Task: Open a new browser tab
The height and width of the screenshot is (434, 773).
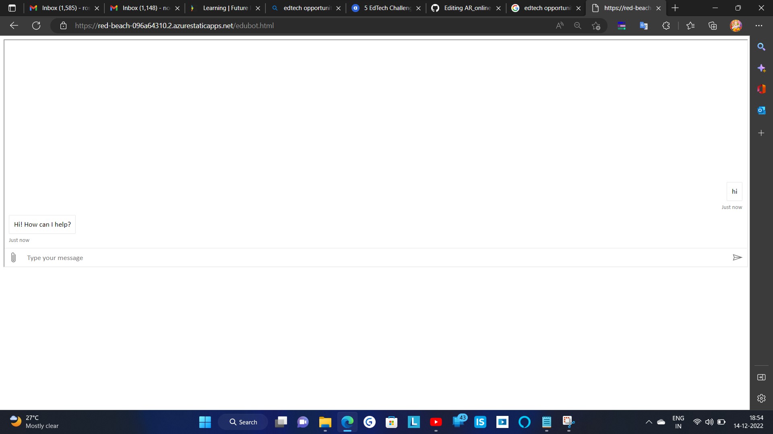Action: (674, 8)
